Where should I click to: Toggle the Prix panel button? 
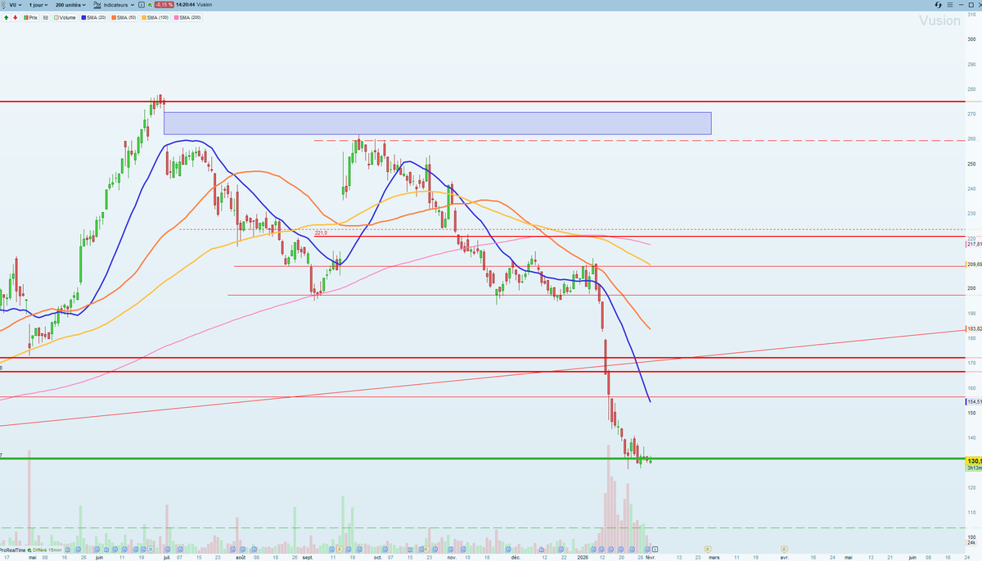click(x=31, y=17)
